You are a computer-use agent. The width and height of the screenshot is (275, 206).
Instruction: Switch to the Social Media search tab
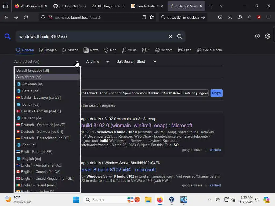[209, 50]
